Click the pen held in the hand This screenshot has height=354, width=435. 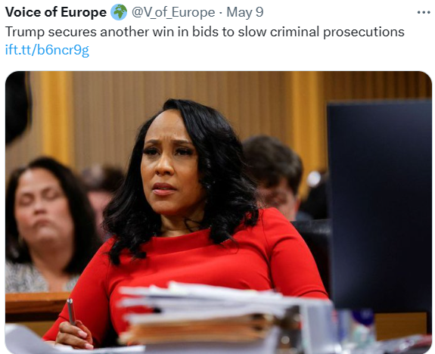pos(71,312)
